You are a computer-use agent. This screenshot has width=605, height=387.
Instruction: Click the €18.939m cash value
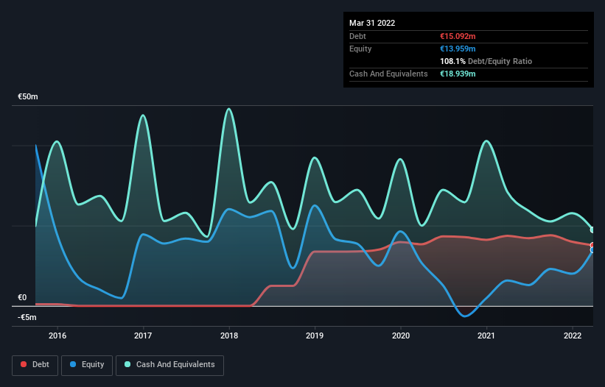tap(458, 74)
